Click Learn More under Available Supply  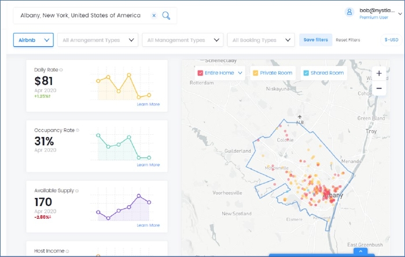[x=148, y=225]
